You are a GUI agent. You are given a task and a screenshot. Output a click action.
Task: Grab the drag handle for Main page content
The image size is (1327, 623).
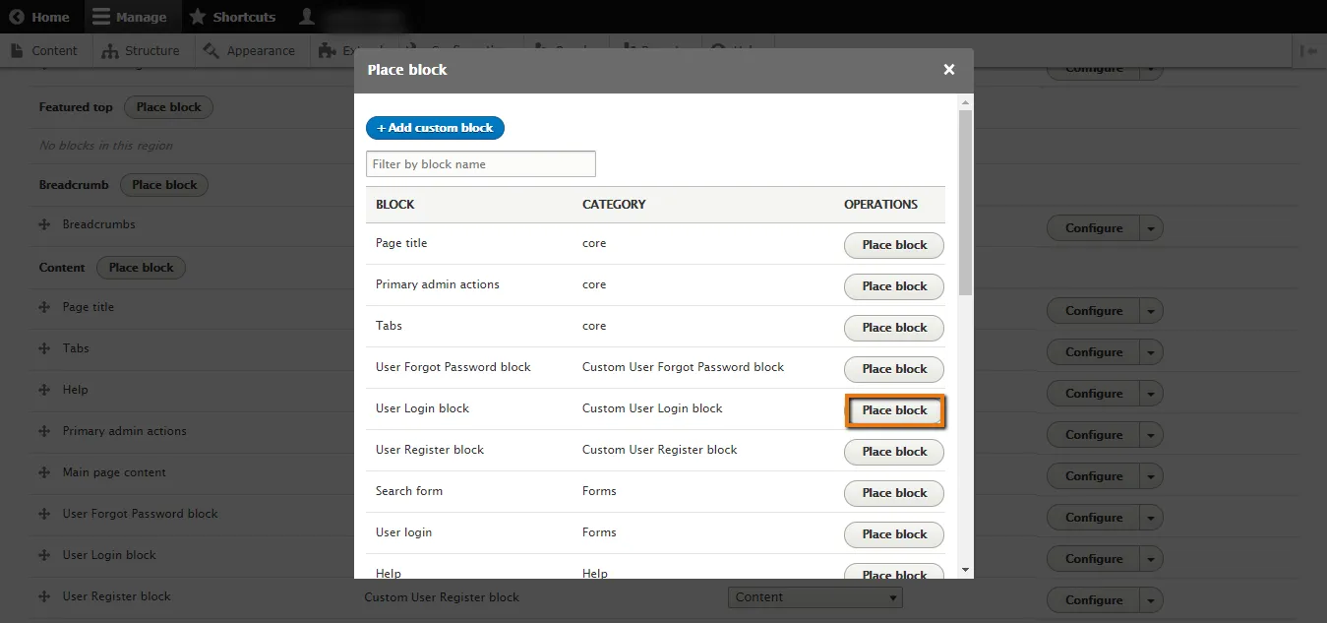(44, 472)
